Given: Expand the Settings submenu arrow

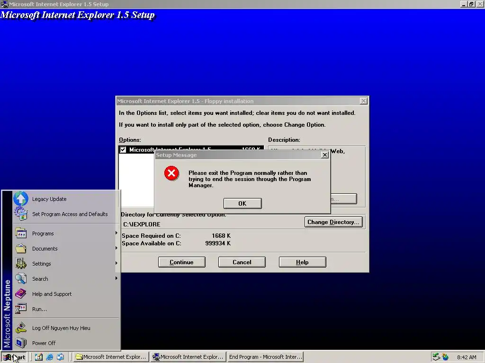Looking at the screenshot, I should [117, 263].
